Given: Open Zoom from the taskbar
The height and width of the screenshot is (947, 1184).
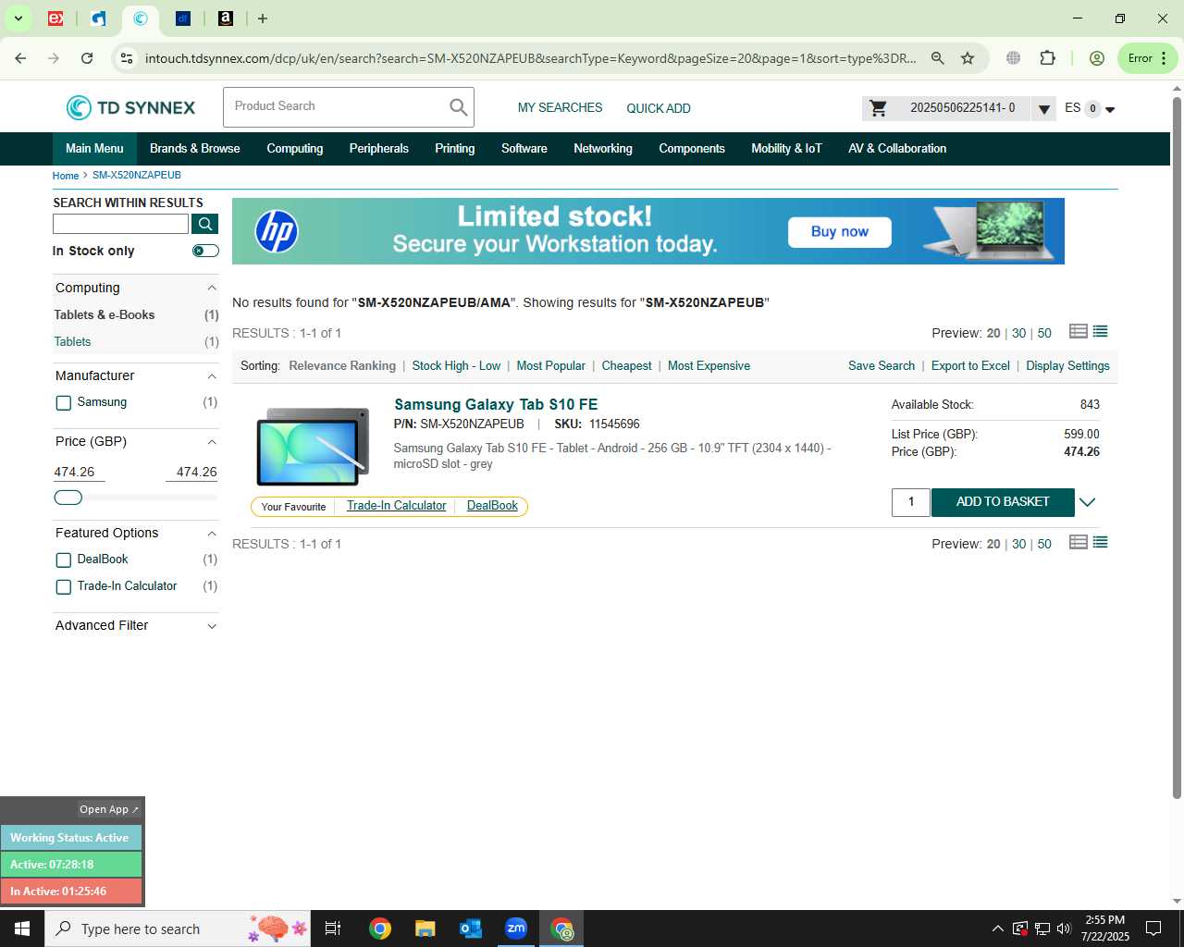Looking at the screenshot, I should [515, 929].
